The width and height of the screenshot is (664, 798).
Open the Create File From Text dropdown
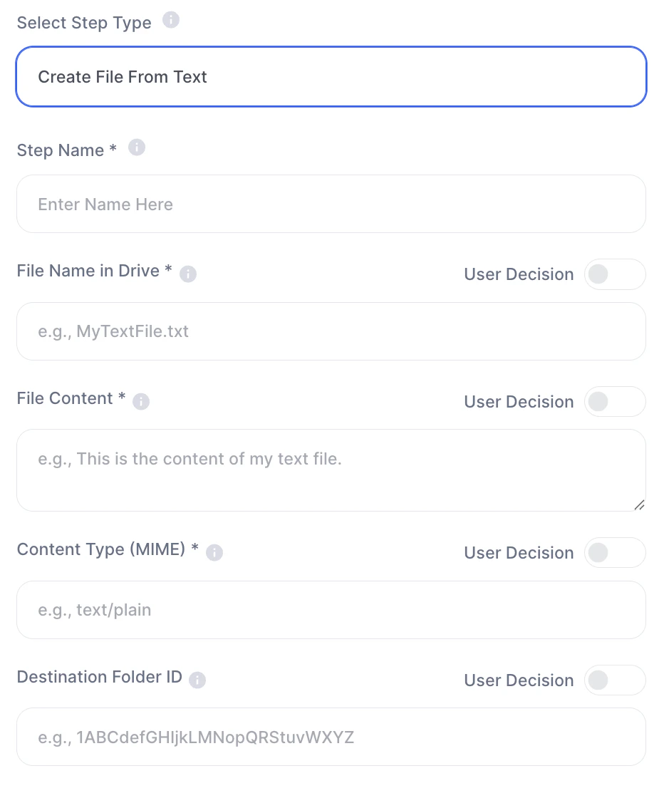point(331,77)
